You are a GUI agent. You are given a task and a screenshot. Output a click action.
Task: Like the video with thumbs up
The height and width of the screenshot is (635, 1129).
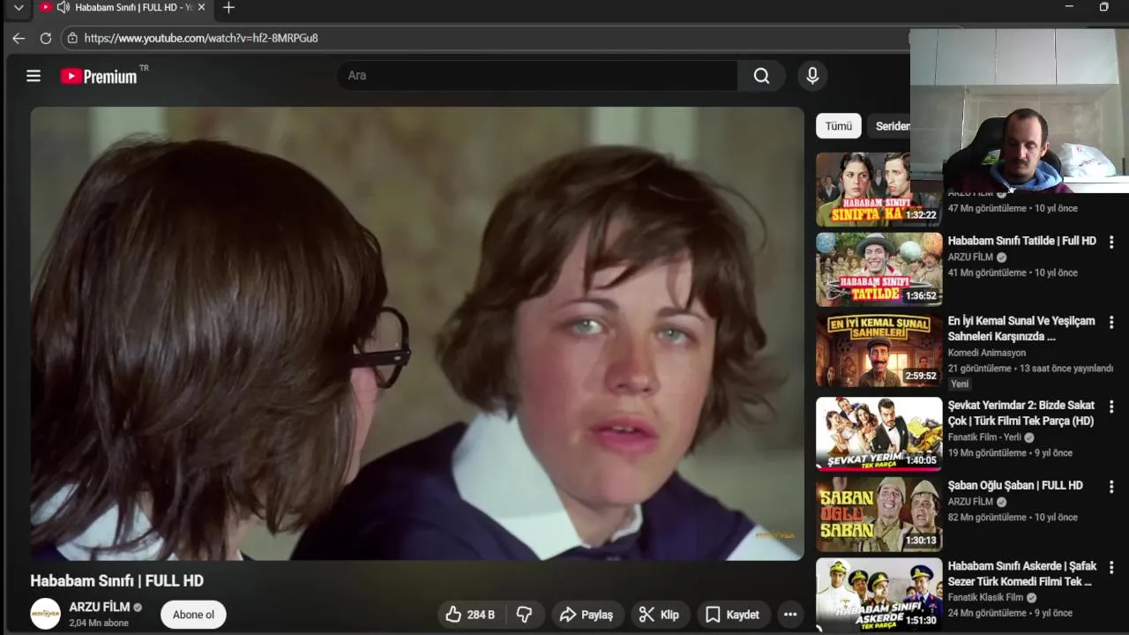tap(470, 615)
